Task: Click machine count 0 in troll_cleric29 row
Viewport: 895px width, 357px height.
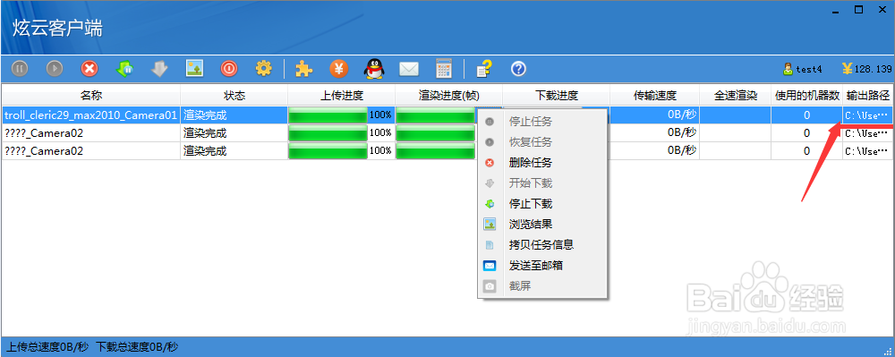Action: tap(807, 115)
